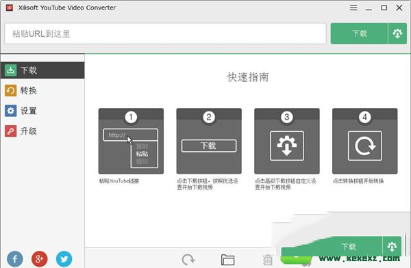Open the Twitter share icon
The image size is (411, 268).
pyautogui.click(x=64, y=259)
